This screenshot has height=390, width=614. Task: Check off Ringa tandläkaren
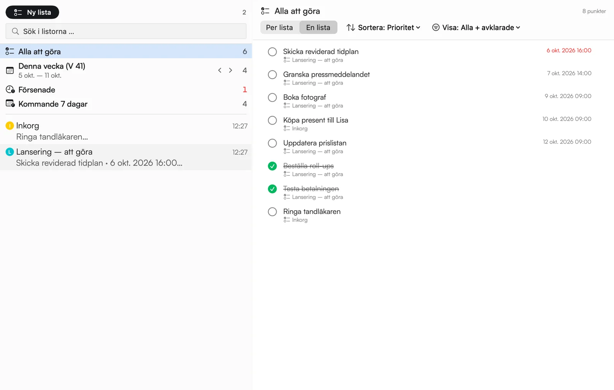272,212
